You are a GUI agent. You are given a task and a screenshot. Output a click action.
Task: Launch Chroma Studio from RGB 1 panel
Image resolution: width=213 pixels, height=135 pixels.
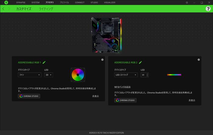tap(29, 96)
